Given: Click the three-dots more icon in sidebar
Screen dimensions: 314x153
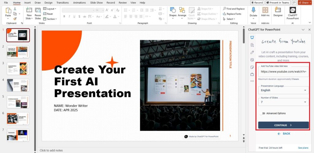Looking at the screenshot, I should [252, 81].
